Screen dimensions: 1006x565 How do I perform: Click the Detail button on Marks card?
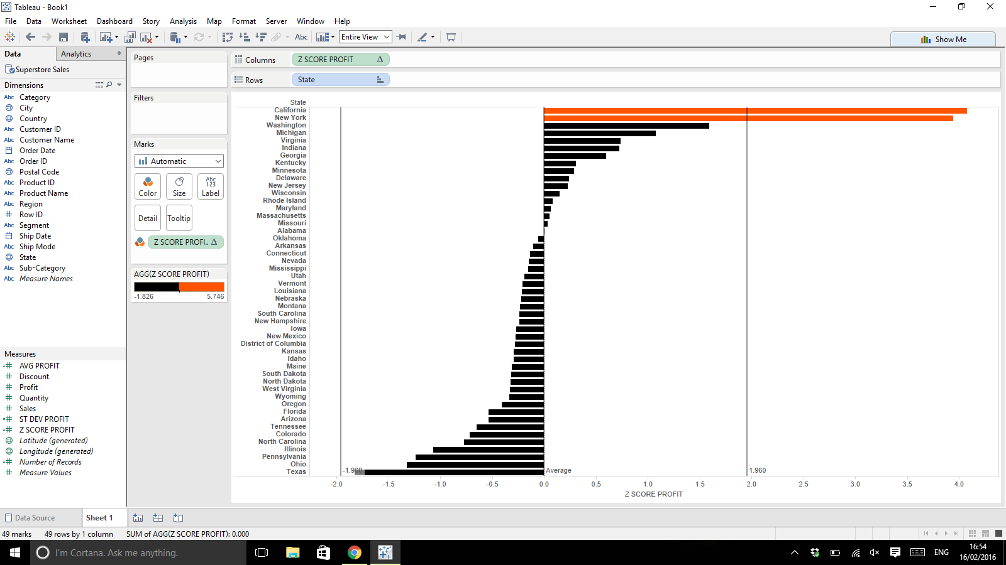click(148, 218)
